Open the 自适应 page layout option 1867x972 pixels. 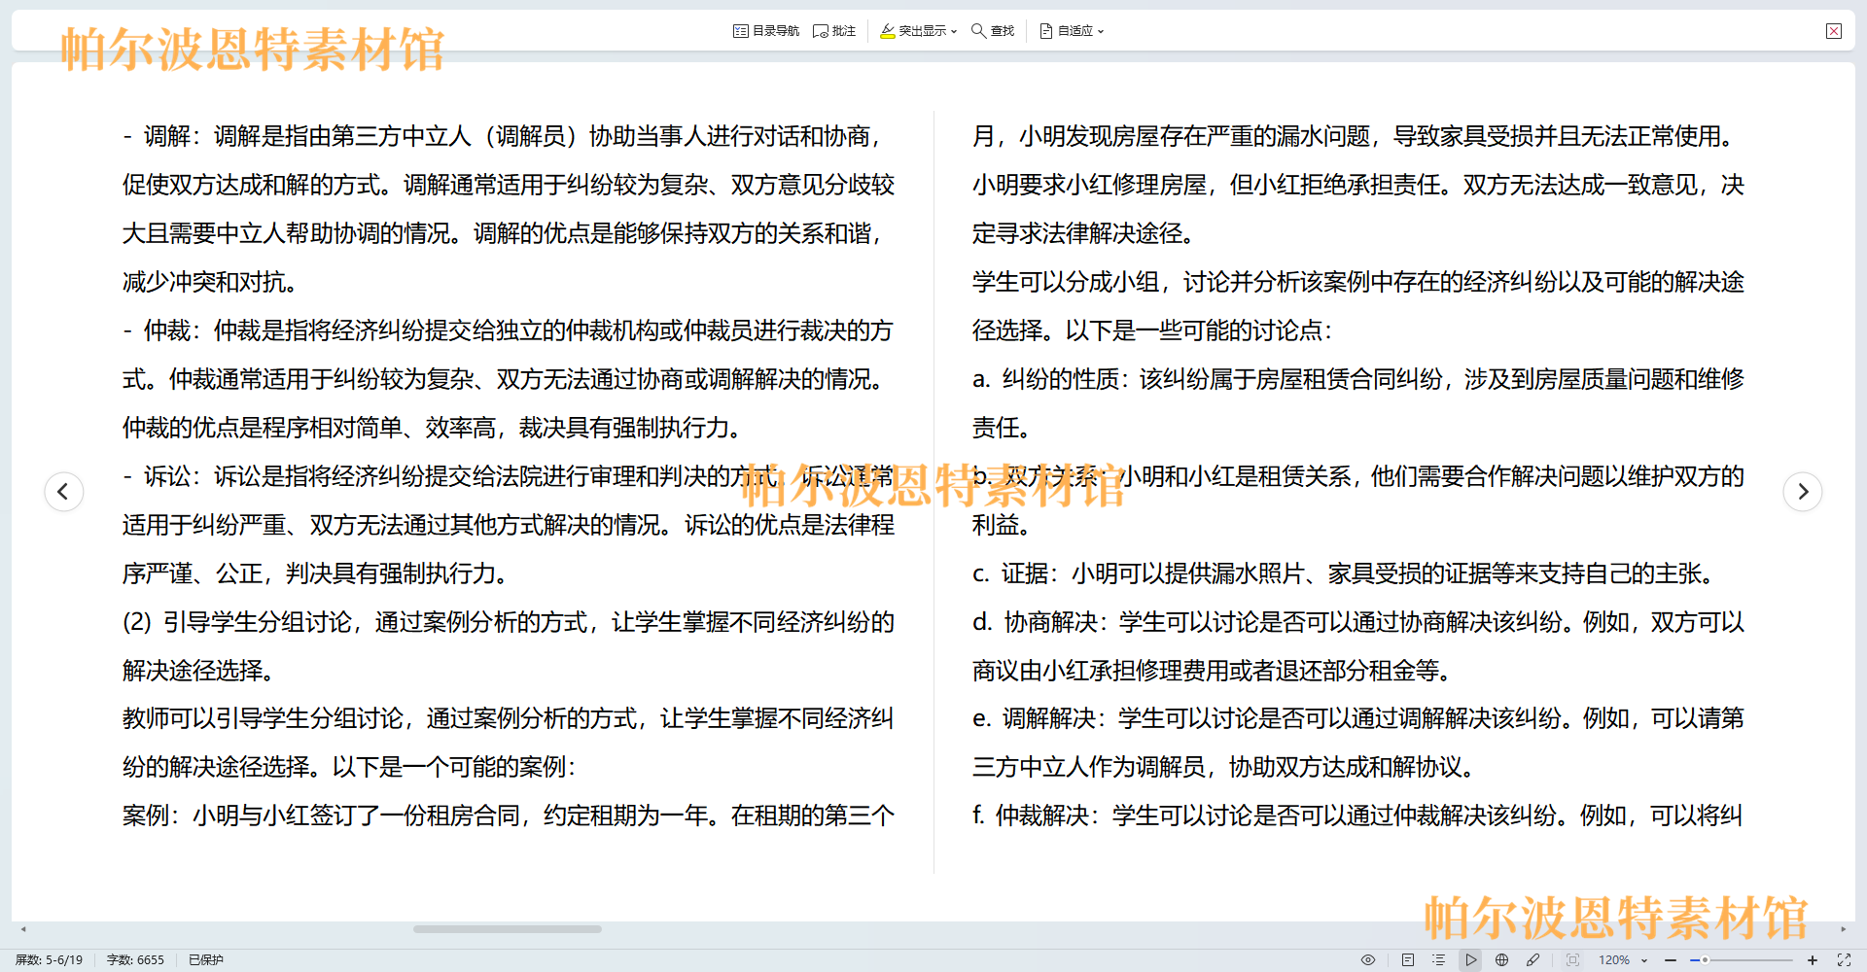[x=1067, y=31]
